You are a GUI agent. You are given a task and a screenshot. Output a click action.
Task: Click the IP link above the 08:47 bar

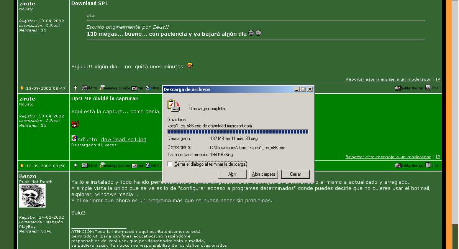click(438, 79)
